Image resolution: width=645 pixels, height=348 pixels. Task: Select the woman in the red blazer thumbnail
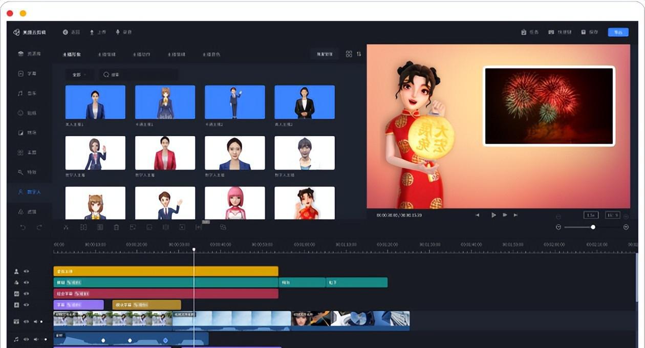coord(165,153)
